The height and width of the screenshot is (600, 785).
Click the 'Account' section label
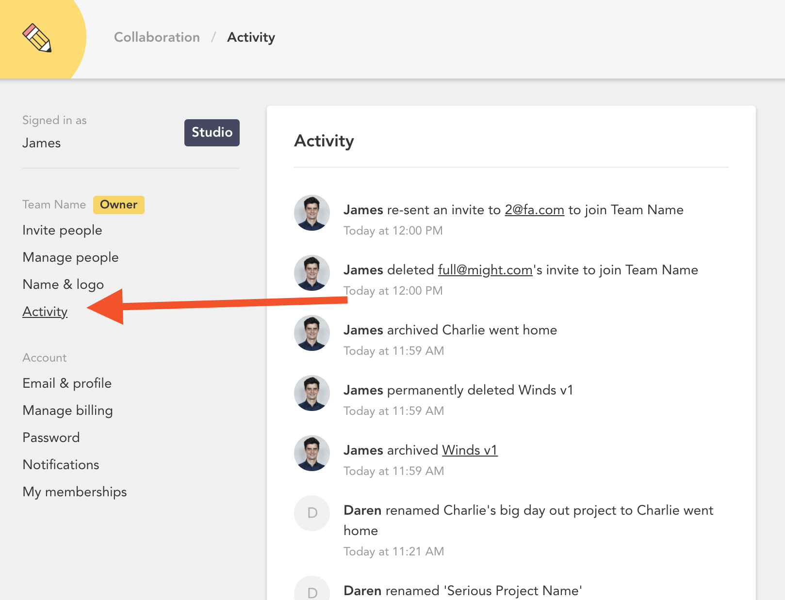pyautogui.click(x=45, y=358)
